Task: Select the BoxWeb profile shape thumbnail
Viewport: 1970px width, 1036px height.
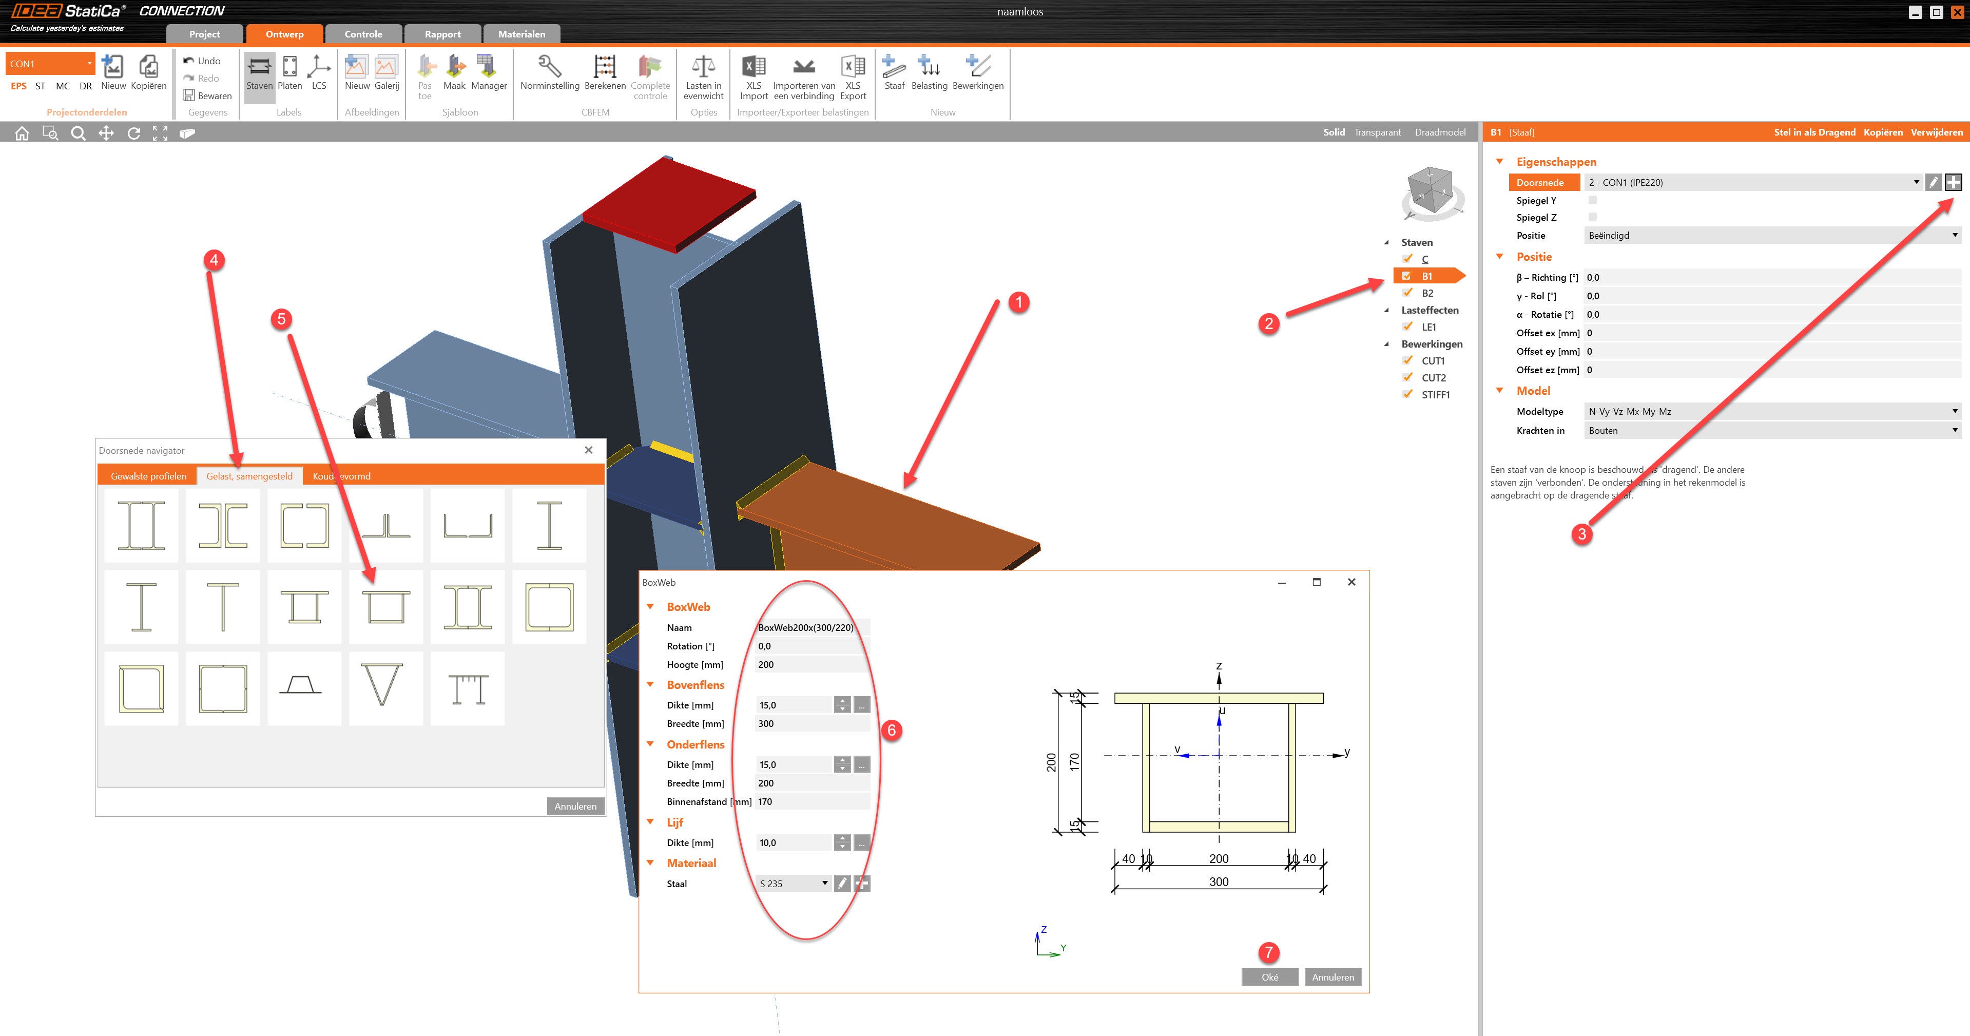Action: (x=386, y=607)
